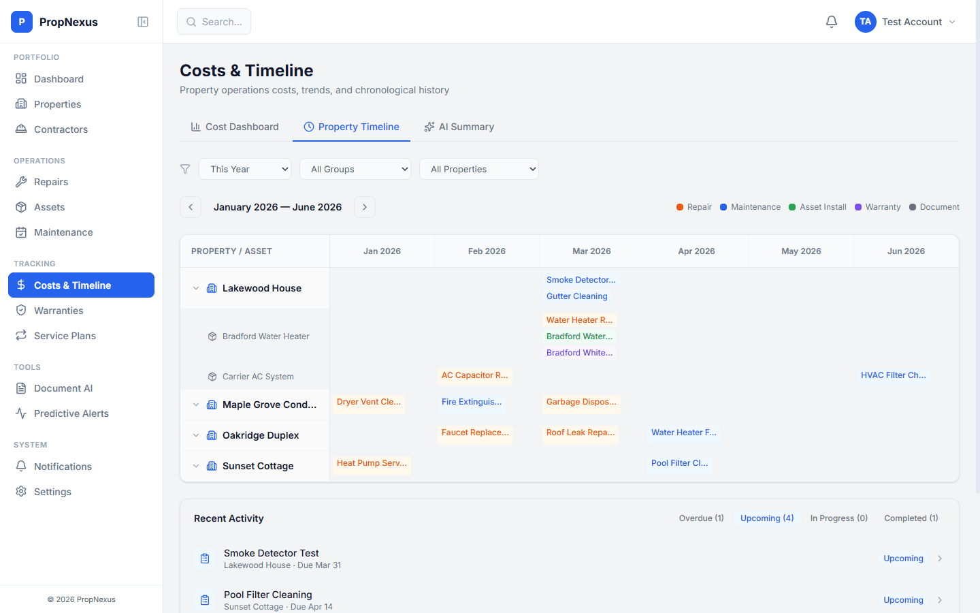Viewport: 980px width, 613px height.
Task: Filter activities by Overdue
Action: pyautogui.click(x=701, y=518)
